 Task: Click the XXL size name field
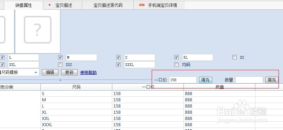click(23, 65)
